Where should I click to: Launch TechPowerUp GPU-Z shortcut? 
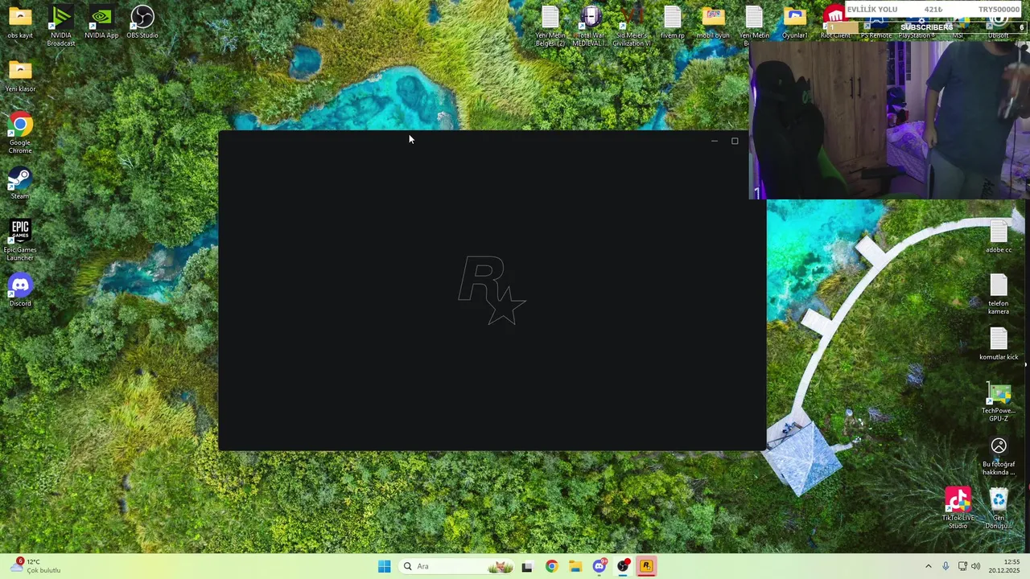point(999,402)
